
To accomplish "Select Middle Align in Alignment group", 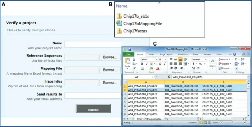I will pyautogui.click(x=176, y=59).
